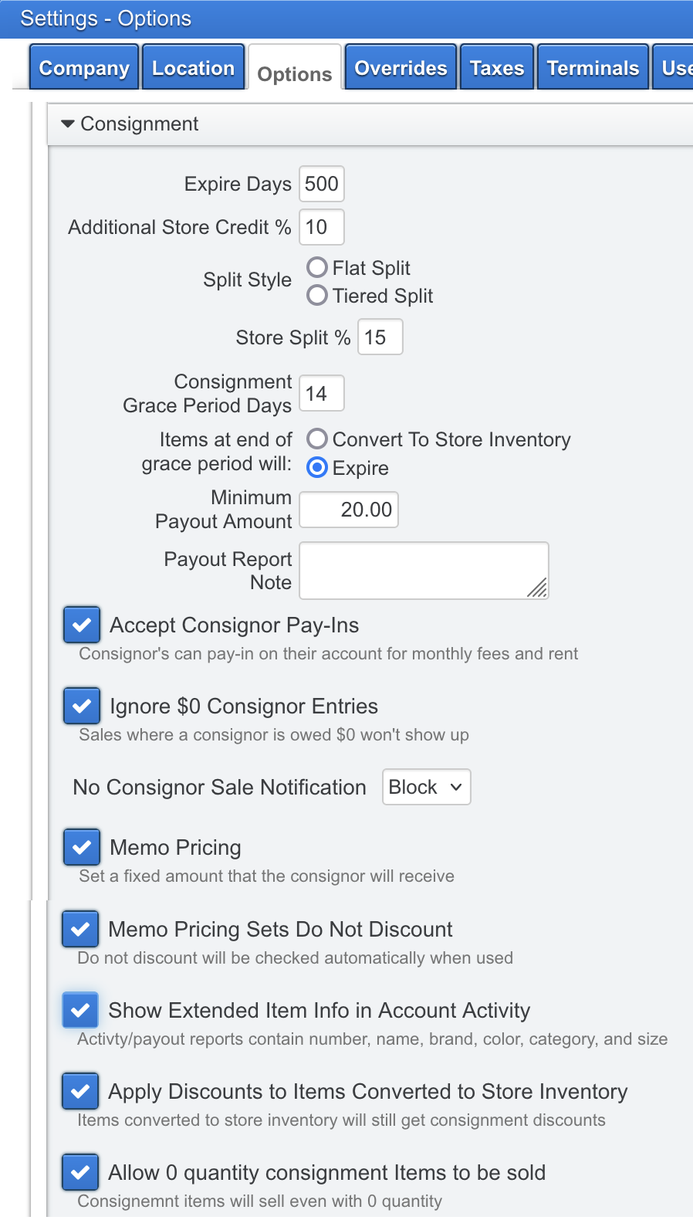This screenshot has width=693, height=1220.
Task: Select the Flat Split radio button
Action: pyautogui.click(x=316, y=267)
